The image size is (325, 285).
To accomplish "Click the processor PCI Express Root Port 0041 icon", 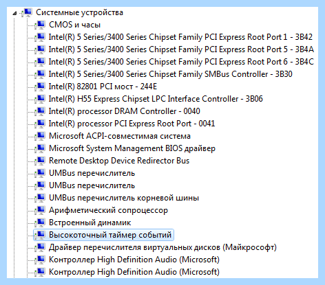I will [40, 124].
